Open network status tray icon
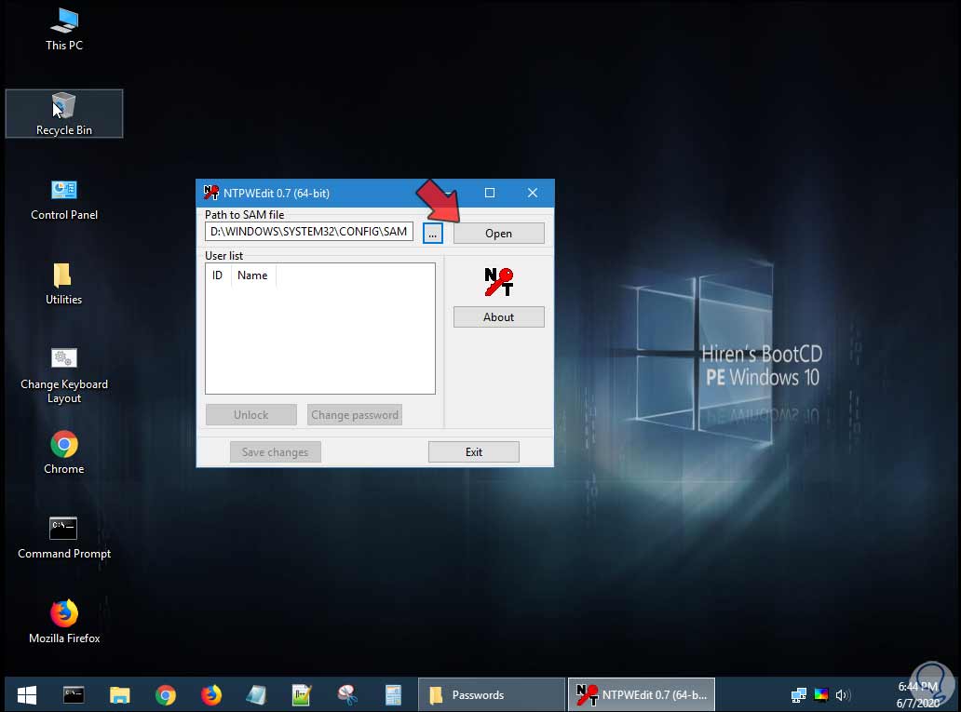Screen dimensions: 961x712 (799, 695)
